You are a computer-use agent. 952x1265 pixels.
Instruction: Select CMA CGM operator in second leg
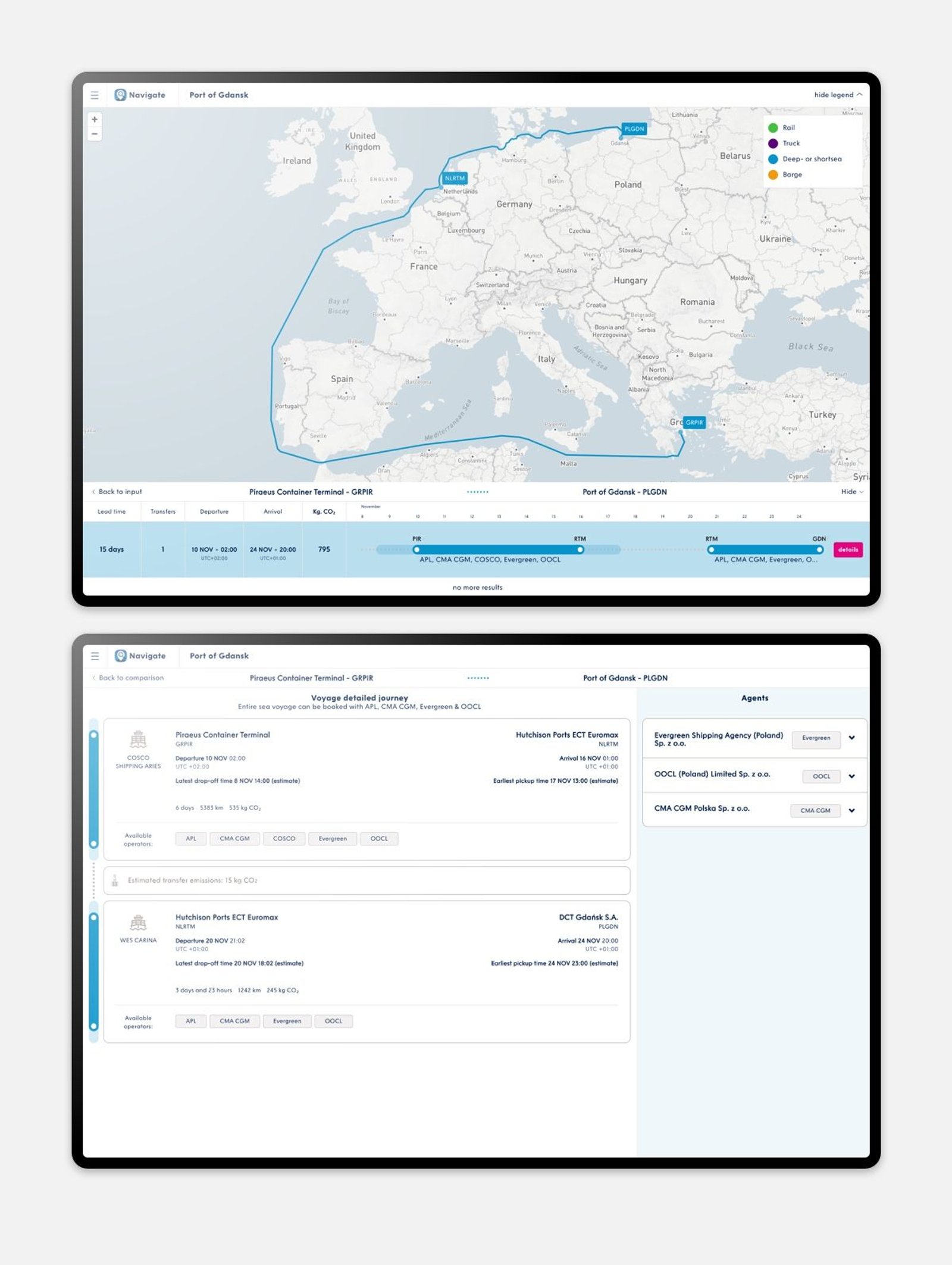(234, 1022)
